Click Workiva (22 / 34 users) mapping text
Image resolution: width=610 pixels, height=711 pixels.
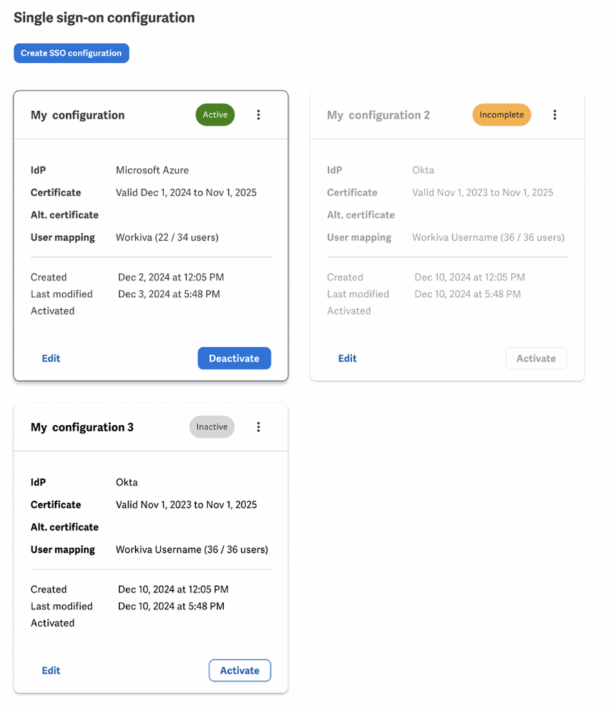[x=167, y=237]
